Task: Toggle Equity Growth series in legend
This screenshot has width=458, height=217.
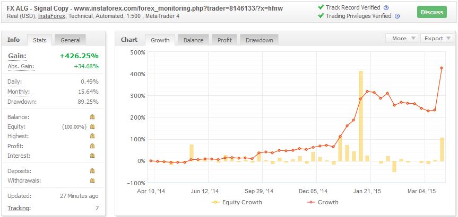Action: pos(237,202)
